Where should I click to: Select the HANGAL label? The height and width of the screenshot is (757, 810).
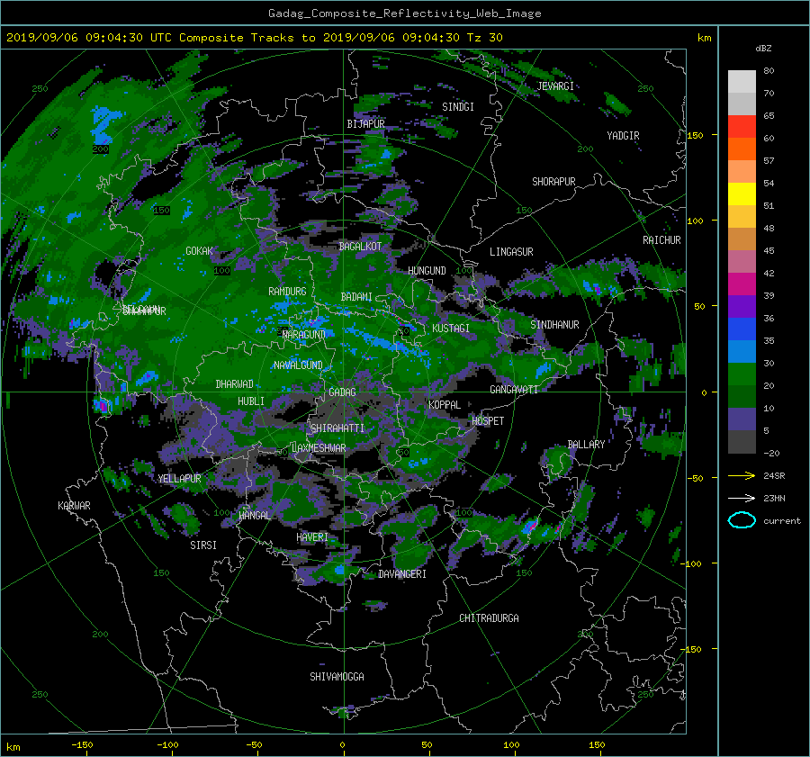click(x=255, y=516)
